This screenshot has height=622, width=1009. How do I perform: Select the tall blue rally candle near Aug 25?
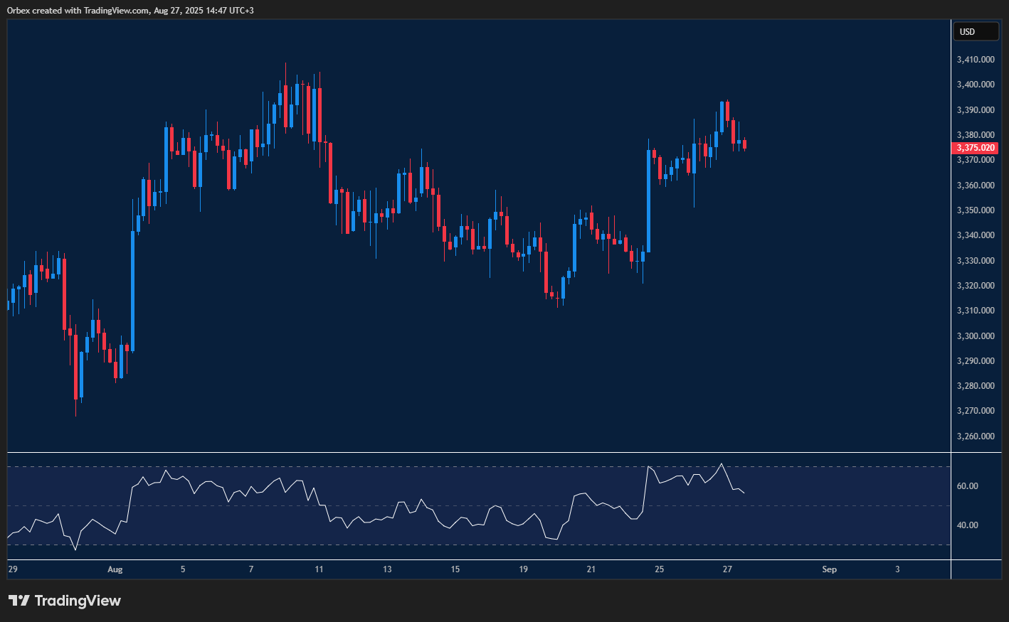pos(648,199)
